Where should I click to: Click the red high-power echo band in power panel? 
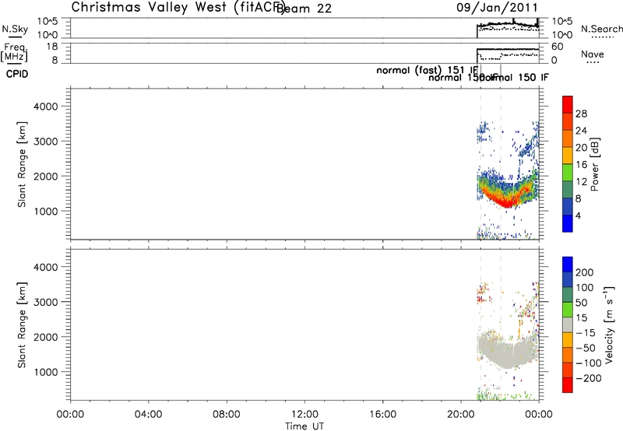[x=507, y=202]
